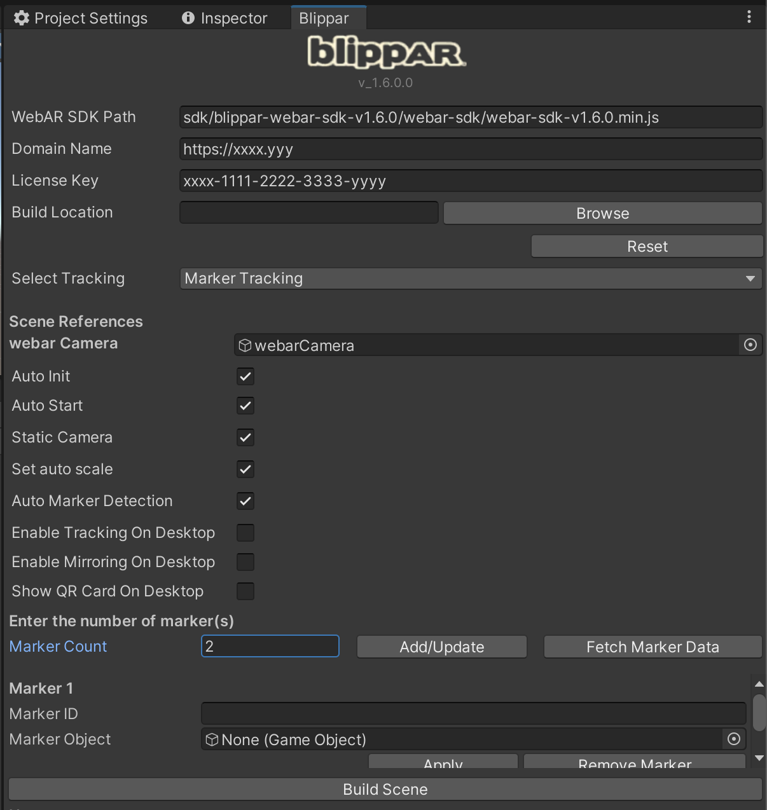Click the Fetch Marker Data button
Screen dimensions: 767x810
pyautogui.click(x=653, y=647)
